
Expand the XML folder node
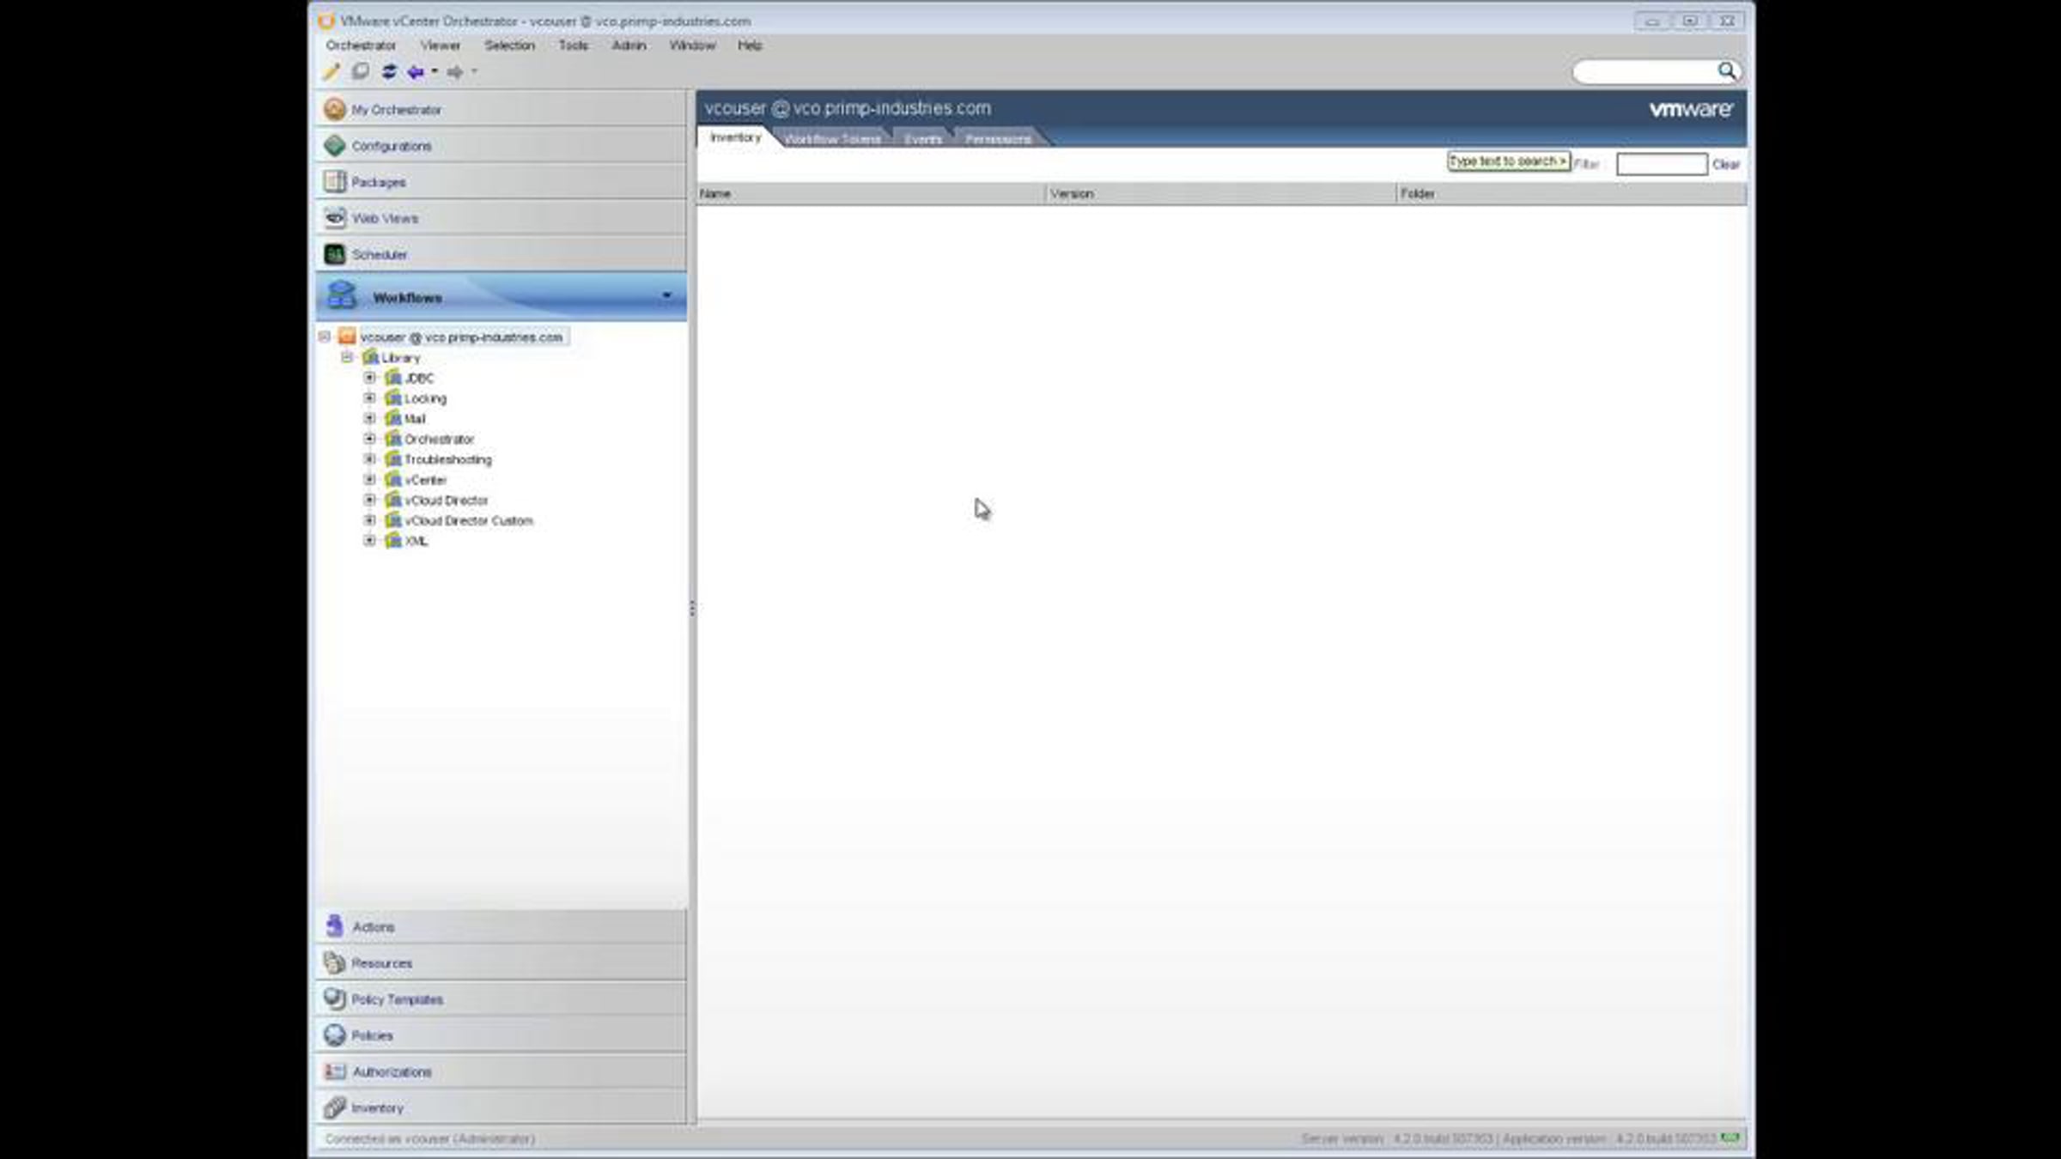click(x=369, y=541)
